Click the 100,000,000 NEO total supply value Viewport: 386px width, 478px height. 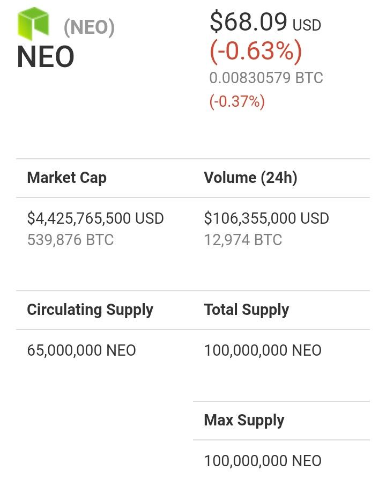tap(263, 350)
